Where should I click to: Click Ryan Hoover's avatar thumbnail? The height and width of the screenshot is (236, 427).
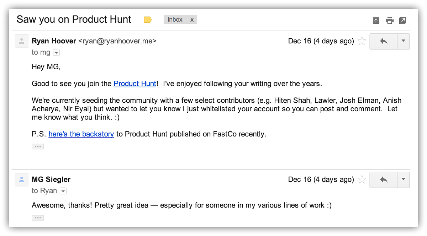pyautogui.click(x=21, y=41)
